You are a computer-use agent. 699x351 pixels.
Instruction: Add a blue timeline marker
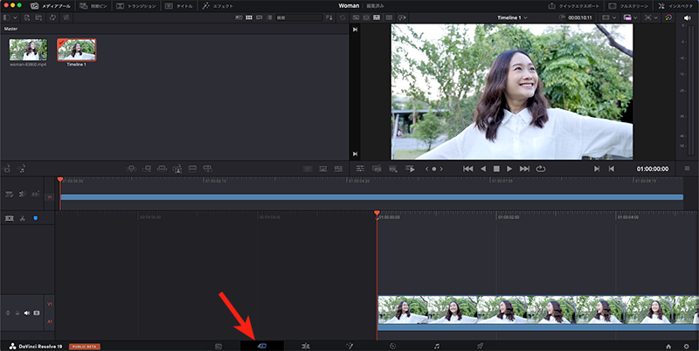click(x=36, y=218)
